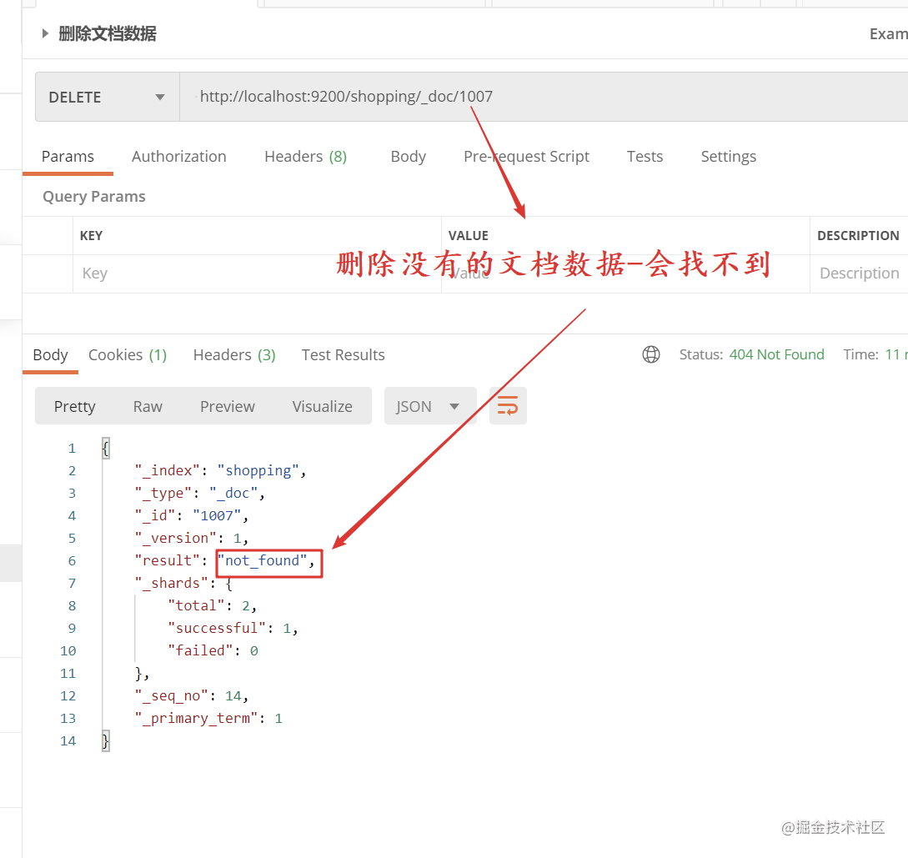Click the request URL input field

(x=544, y=97)
